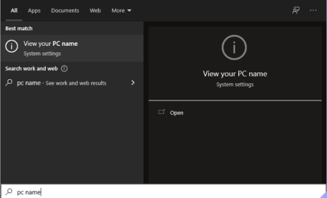327x198 pixels.
Task: Click the View your PC name title in preview
Action: point(235,74)
